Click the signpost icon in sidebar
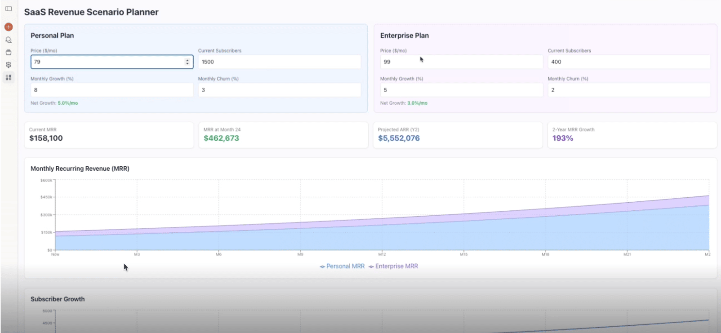This screenshot has height=333, width=721. click(x=9, y=65)
